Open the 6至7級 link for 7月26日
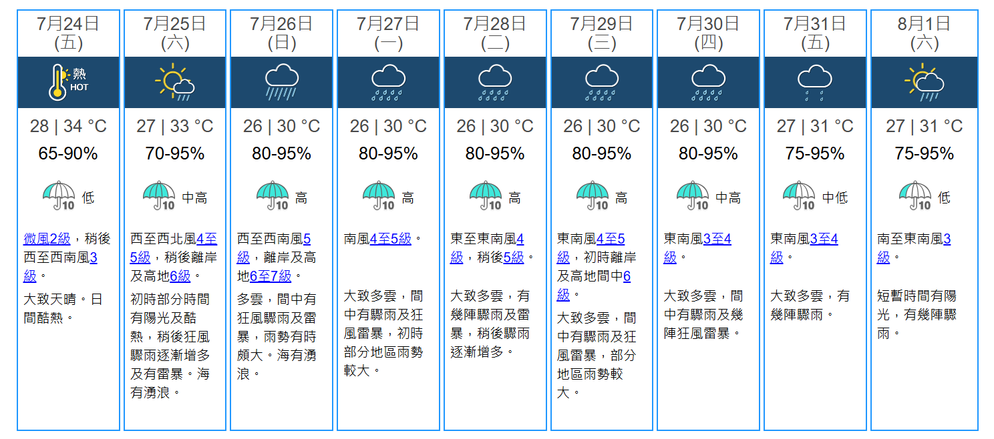The image size is (994, 439). coord(271,276)
